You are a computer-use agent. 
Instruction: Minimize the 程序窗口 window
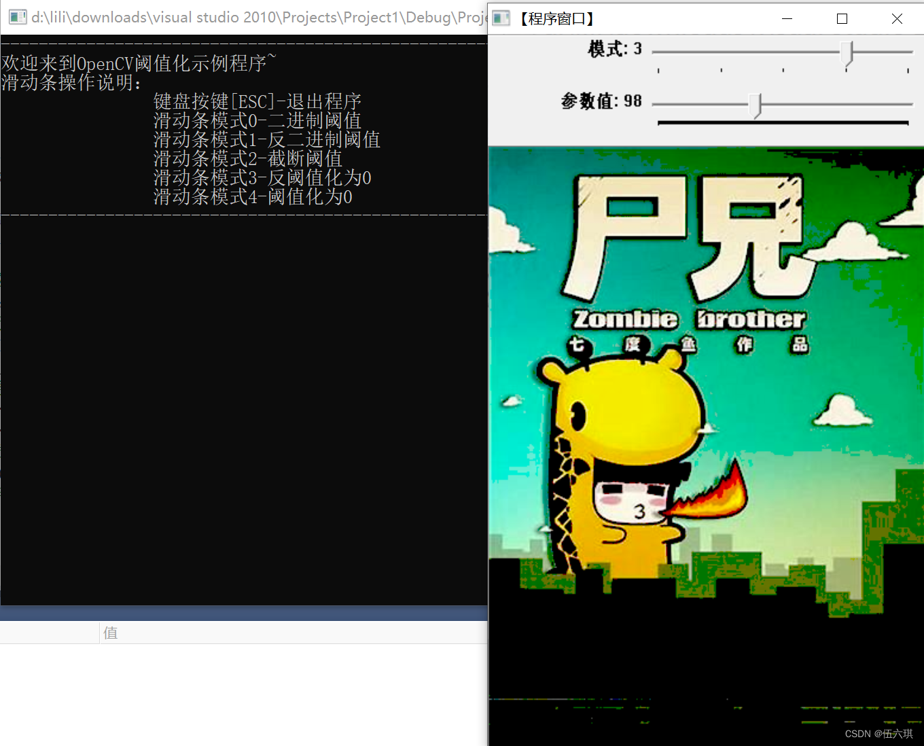[x=787, y=18]
